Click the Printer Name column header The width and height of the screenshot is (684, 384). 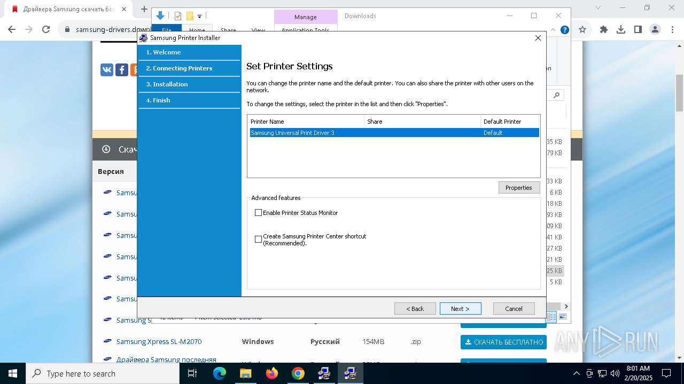(306, 122)
